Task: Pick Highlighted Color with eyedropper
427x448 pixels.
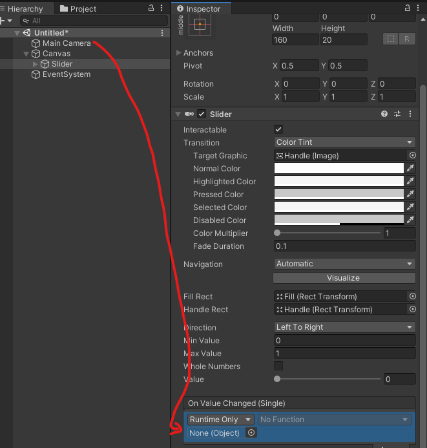Action: click(410, 181)
